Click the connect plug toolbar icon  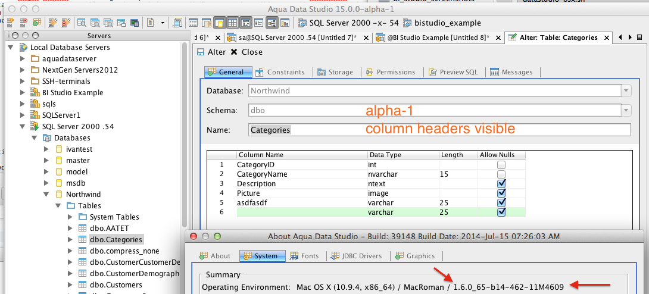[x=52, y=23]
